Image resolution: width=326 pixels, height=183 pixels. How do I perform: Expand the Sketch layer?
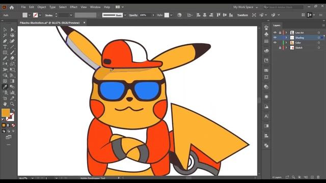(x=286, y=48)
